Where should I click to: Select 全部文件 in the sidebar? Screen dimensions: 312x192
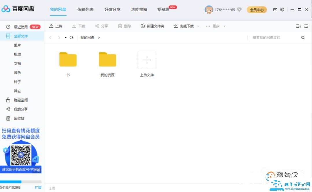coord(22,36)
